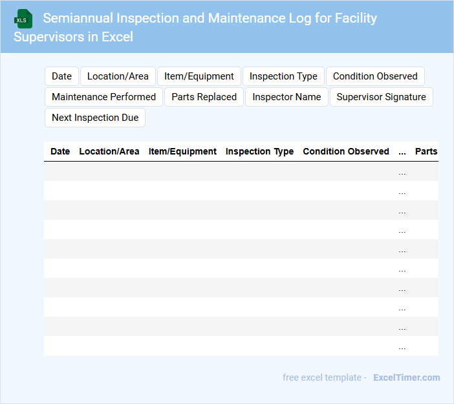Select the Item/Equipment tag chip

coord(199,76)
